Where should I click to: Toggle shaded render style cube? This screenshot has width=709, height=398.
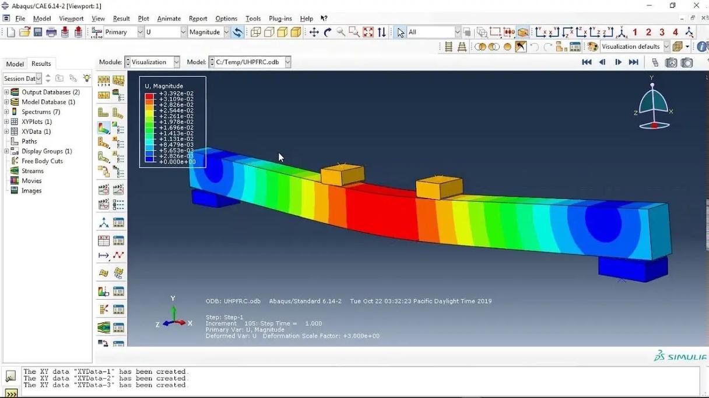pos(296,33)
